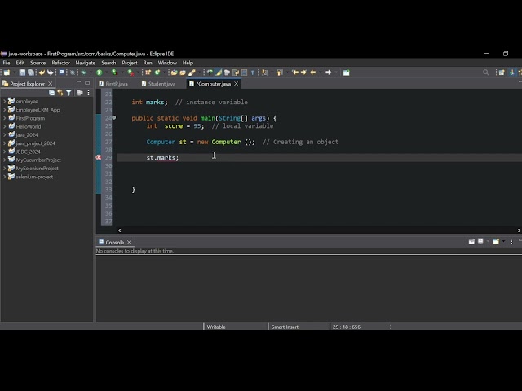Close the Console view tab
This screenshot has height=391, width=522.
[129, 243]
